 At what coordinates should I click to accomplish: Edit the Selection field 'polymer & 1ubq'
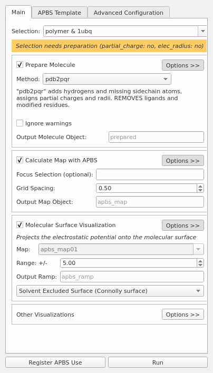[121, 31]
